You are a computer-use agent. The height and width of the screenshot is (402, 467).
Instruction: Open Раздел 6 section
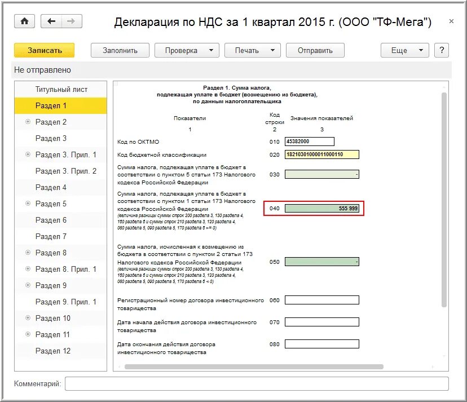coord(61,220)
